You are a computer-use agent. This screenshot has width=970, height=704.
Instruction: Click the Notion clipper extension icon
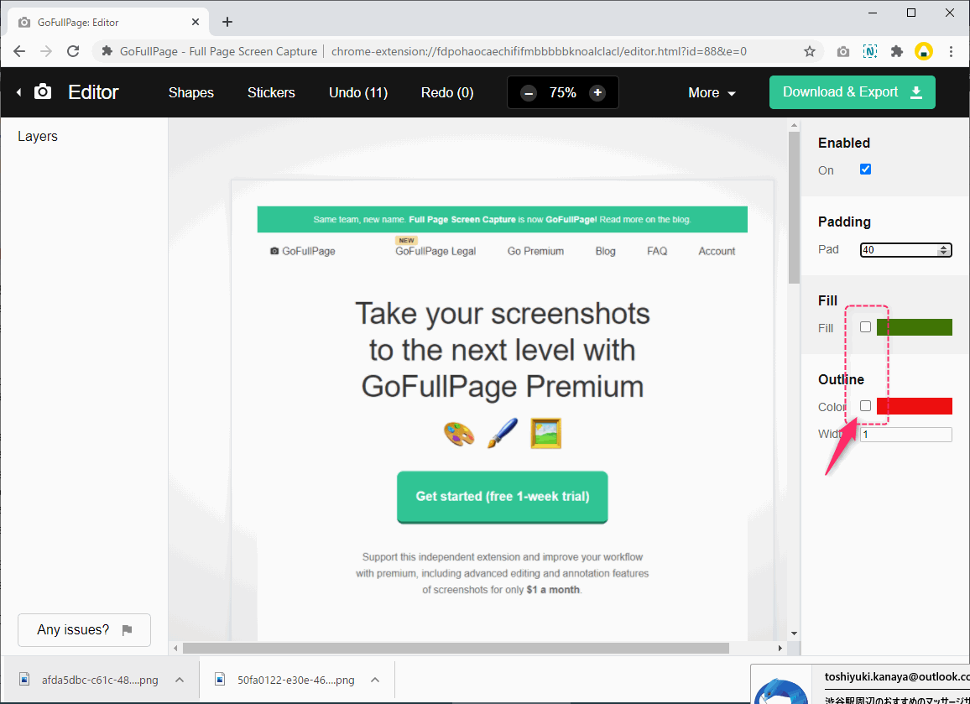point(870,52)
